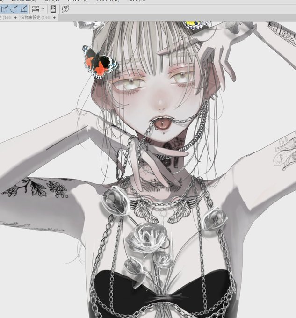Click the canvas export/publish toolbar icon
Screen dimensions: 296x318
click(36, 9)
